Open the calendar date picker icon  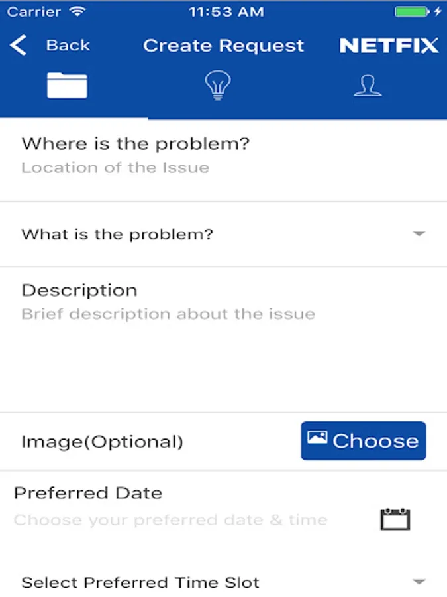(x=395, y=519)
